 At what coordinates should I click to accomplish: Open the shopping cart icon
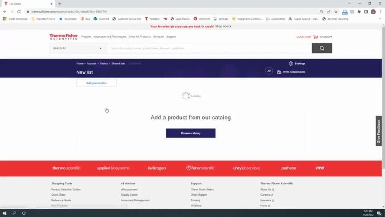click(x=315, y=37)
